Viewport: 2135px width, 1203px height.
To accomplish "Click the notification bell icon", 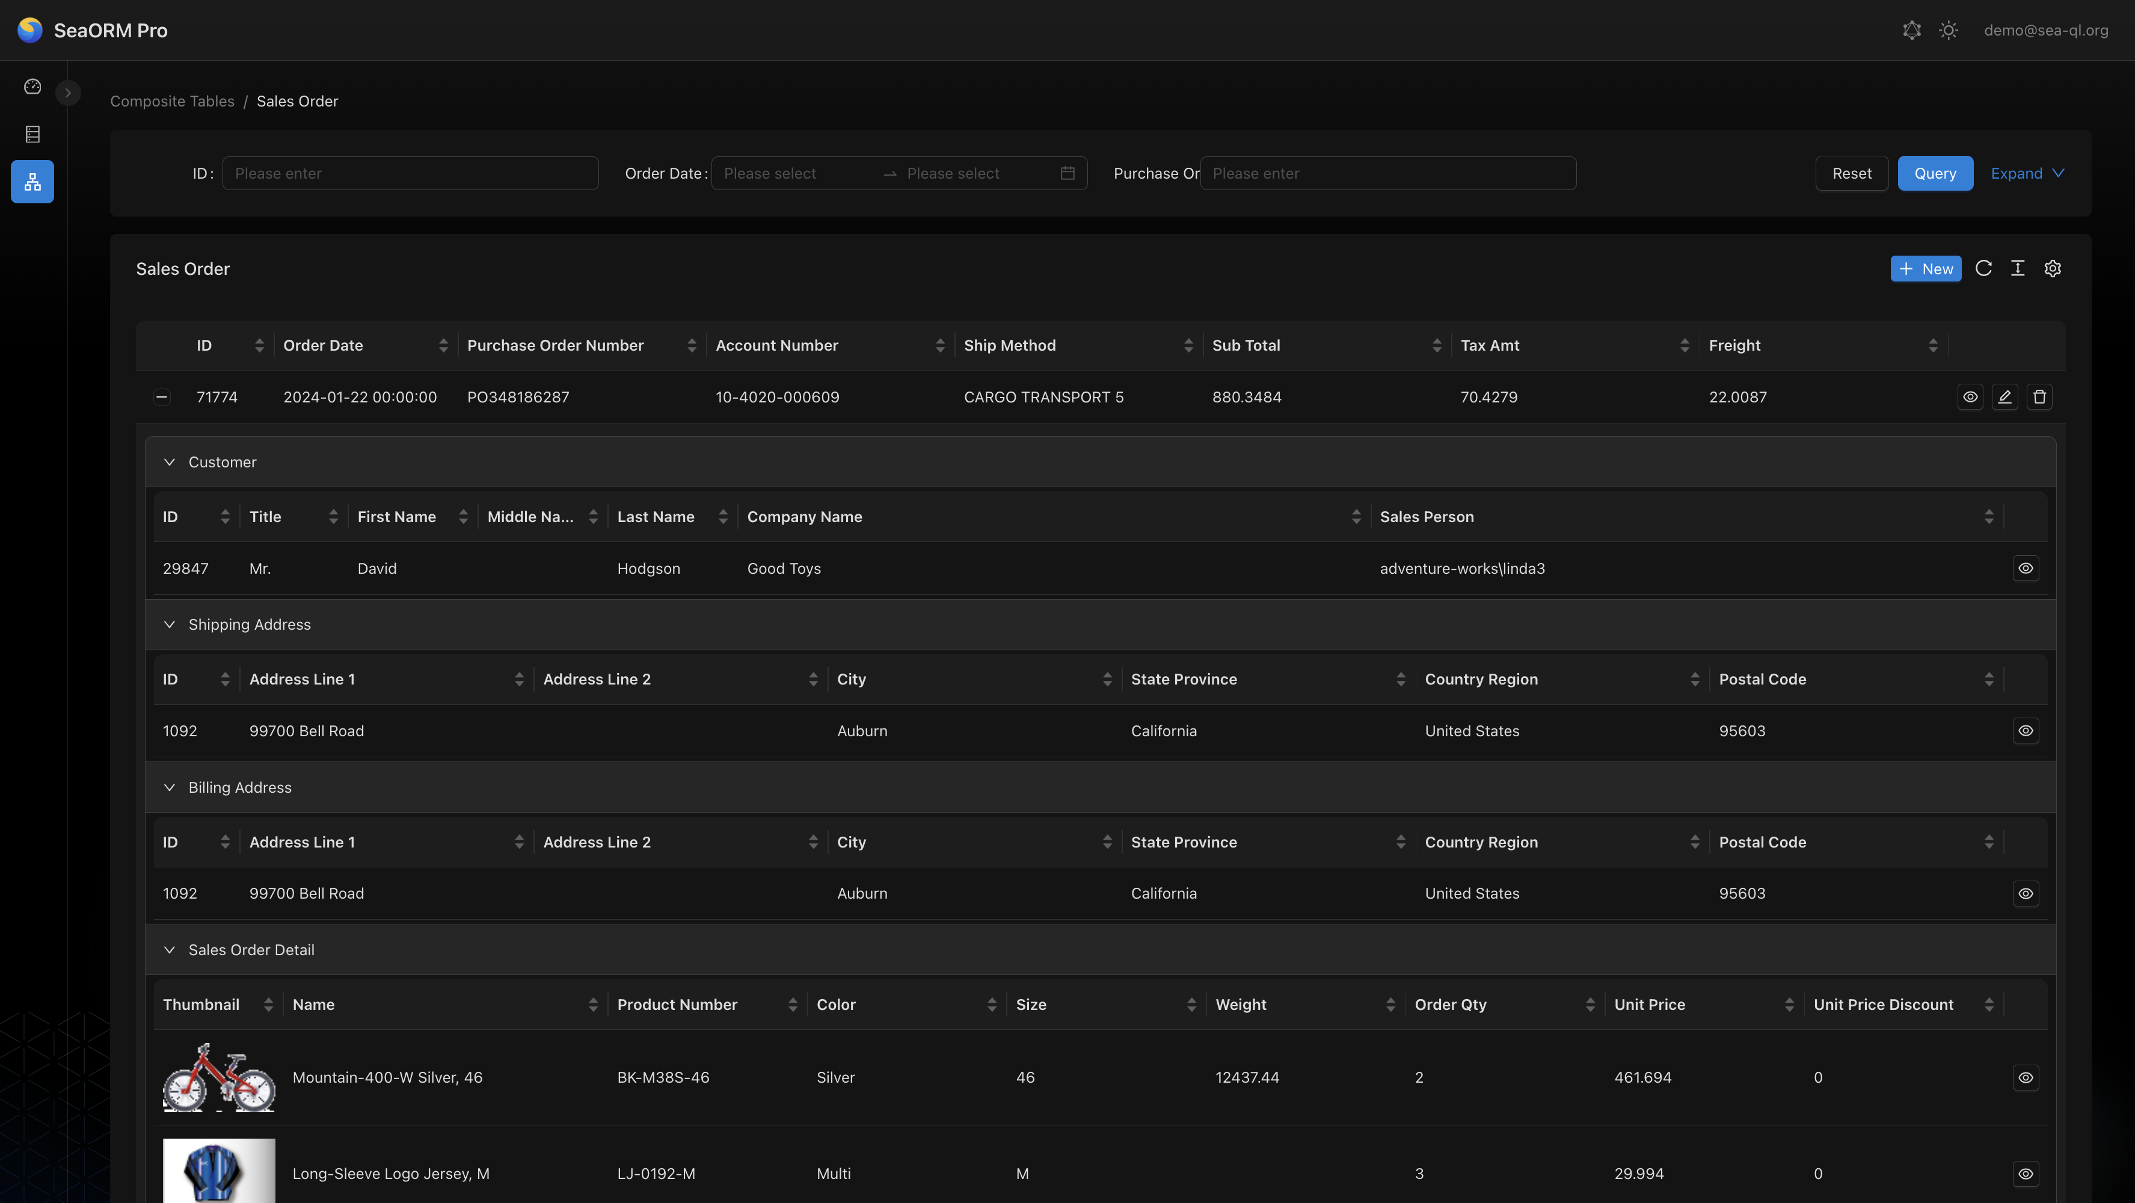I will click(x=1911, y=31).
